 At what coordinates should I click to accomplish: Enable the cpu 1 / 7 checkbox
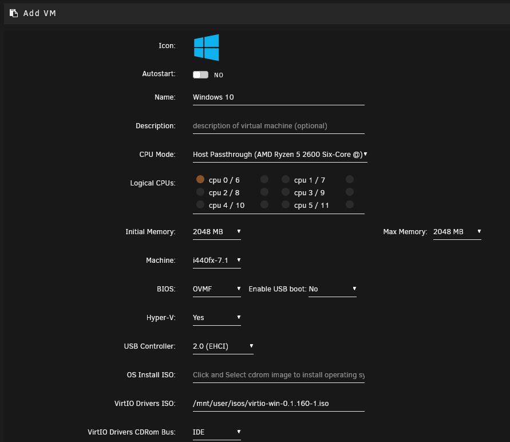point(286,179)
